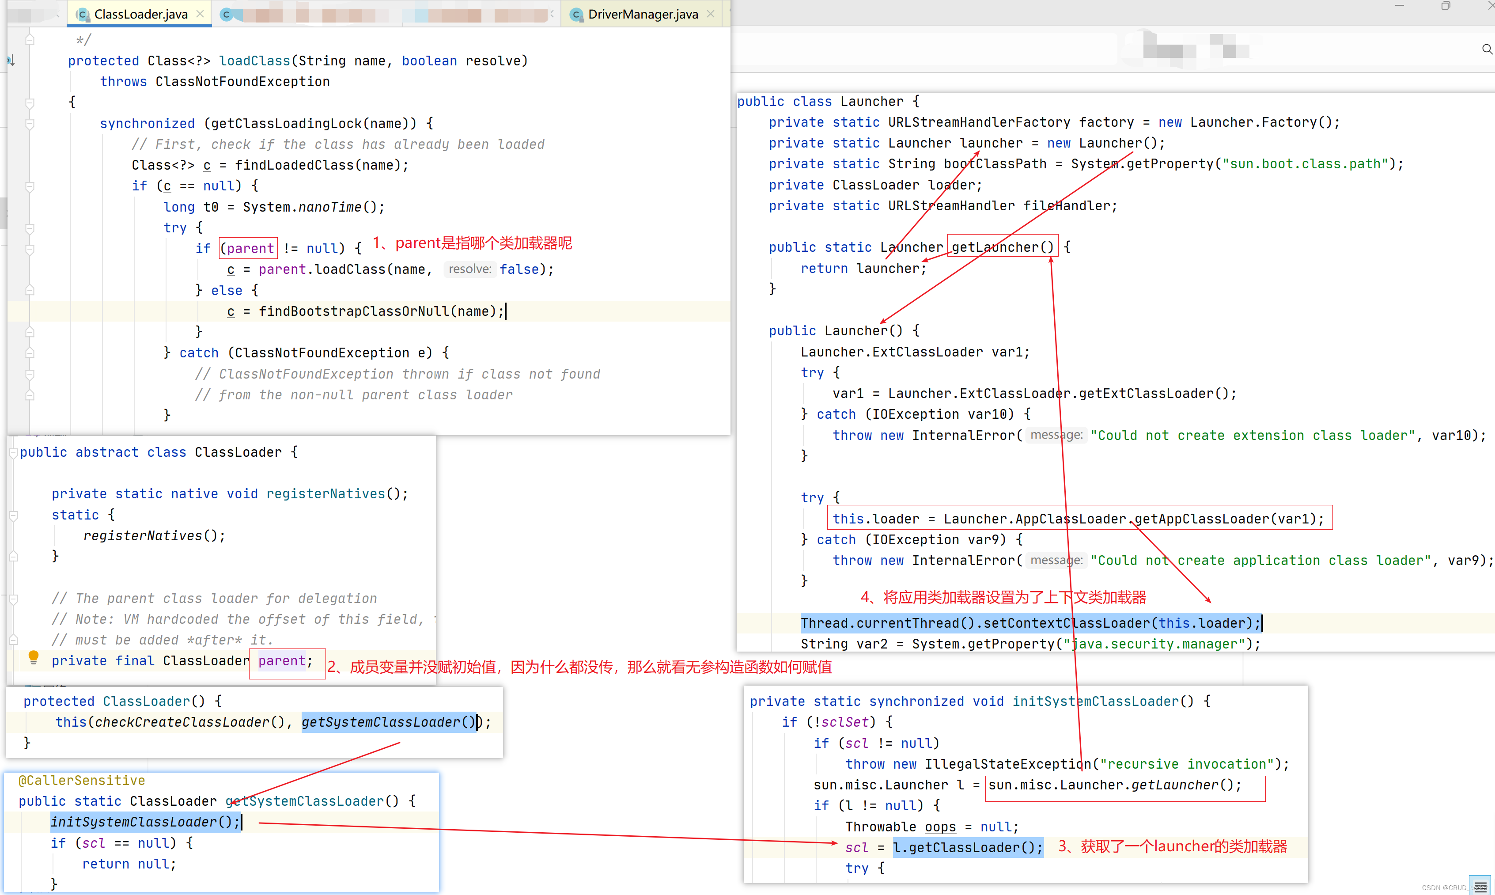Viewport: 1495px width, 895px height.
Task: Click 'loadClass' in the method signature
Action: [x=254, y=61]
